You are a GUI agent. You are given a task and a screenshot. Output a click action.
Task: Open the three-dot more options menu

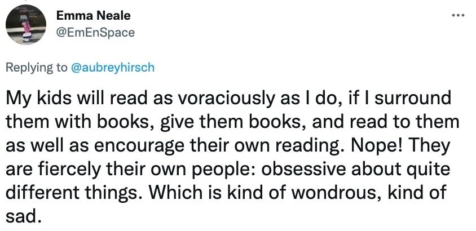pyautogui.click(x=458, y=15)
